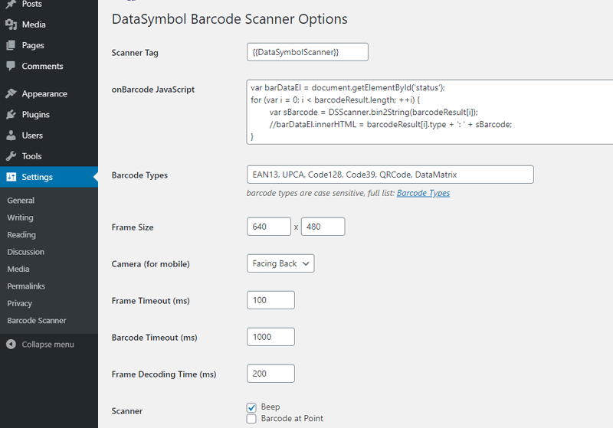Click the Plugins plug icon
The height and width of the screenshot is (428, 613).
(x=11, y=114)
